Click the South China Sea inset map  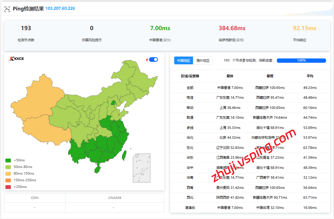142,168
